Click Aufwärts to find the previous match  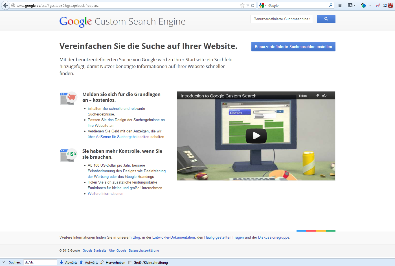pyautogui.click(x=89, y=262)
